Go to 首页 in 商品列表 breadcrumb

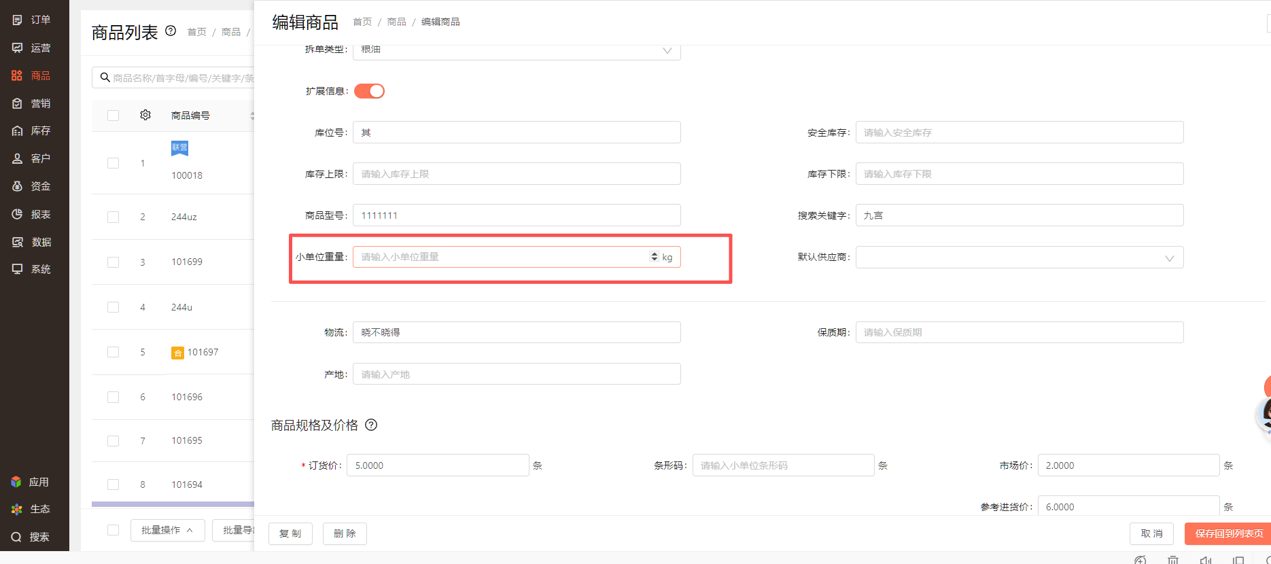click(196, 32)
